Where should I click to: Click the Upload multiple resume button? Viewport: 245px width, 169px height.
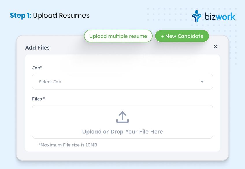(118, 36)
